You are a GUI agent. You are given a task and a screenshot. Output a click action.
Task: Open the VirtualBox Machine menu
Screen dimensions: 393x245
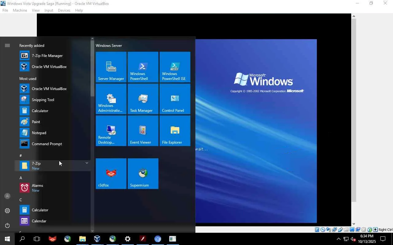coord(20,10)
